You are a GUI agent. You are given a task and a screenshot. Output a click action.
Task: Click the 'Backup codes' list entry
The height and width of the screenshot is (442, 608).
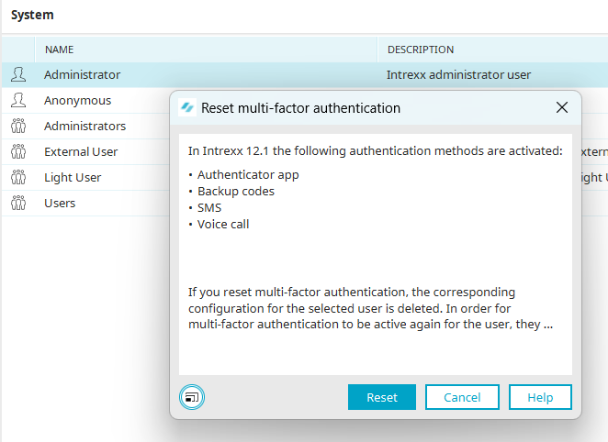click(236, 192)
